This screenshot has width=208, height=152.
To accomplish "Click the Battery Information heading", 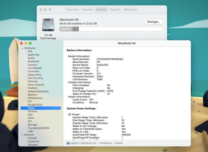I will 79,50.
